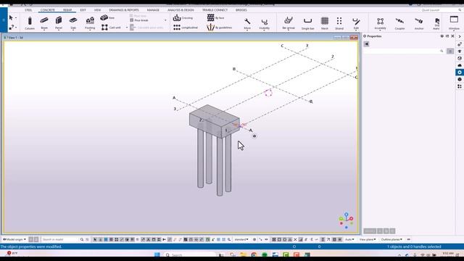Open the Window ribbon button
The width and height of the screenshot is (464, 261).
pos(454,22)
